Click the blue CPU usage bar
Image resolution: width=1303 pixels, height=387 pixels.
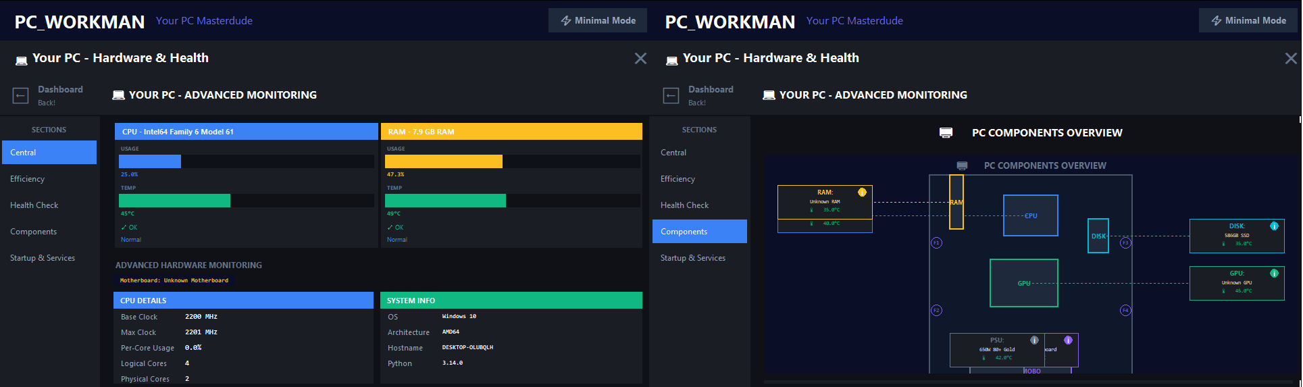[150, 161]
